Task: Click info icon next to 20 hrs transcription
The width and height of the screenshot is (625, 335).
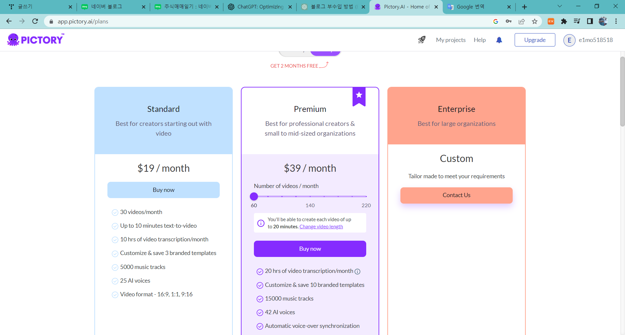Action: 357,272
